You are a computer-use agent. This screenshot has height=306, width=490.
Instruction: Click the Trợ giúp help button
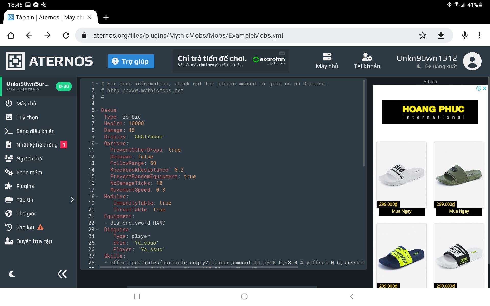point(131,61)
